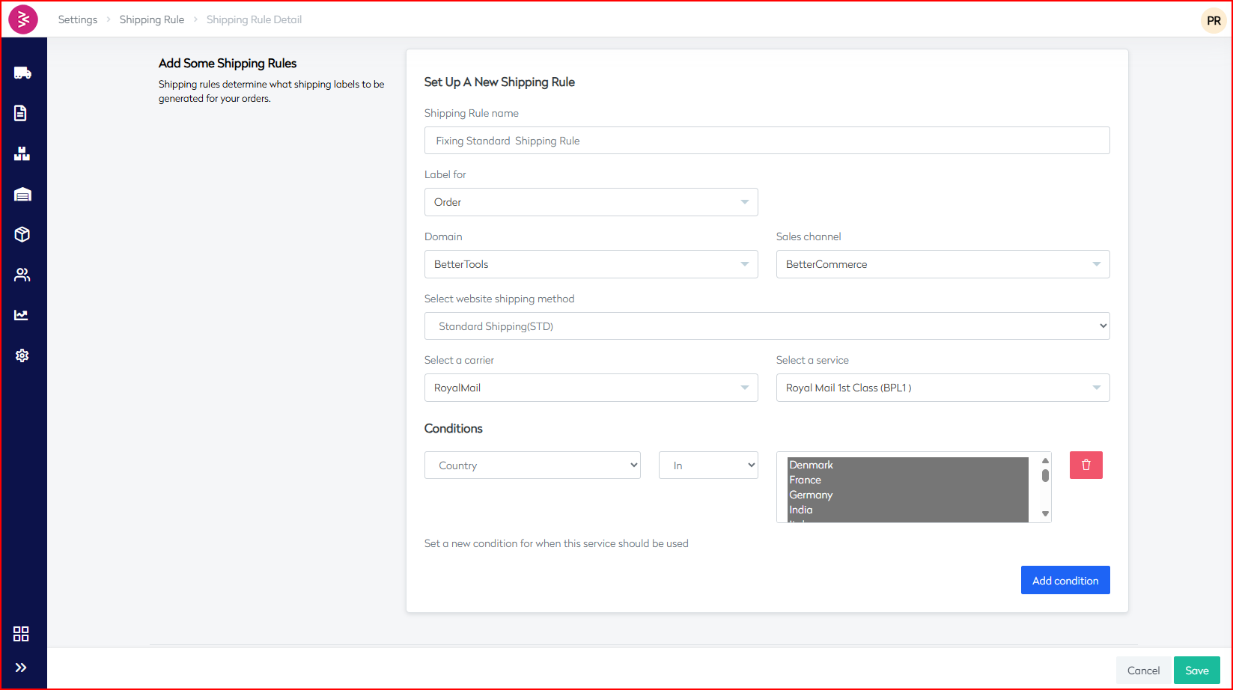Select Germany in the countries list

click(x=811, y=495)
